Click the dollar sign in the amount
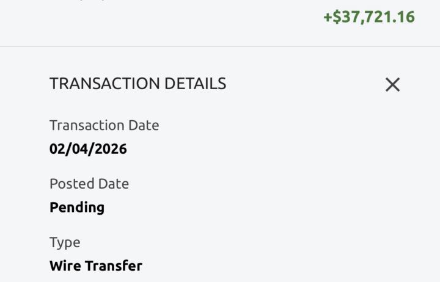 335,17
